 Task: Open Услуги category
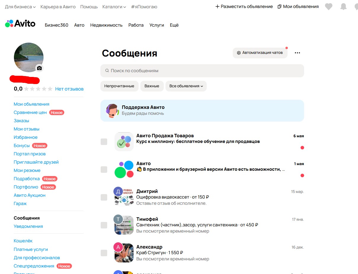coord(157,25)
